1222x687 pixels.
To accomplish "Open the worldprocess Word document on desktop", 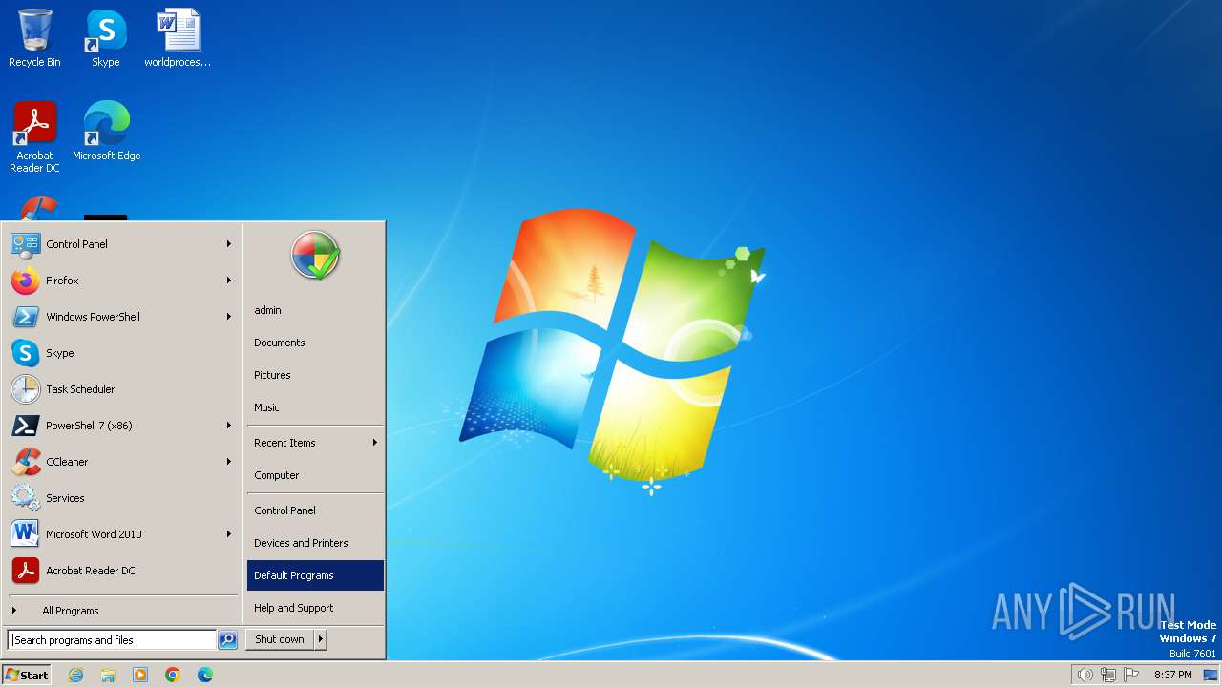I will pos(178,38).
